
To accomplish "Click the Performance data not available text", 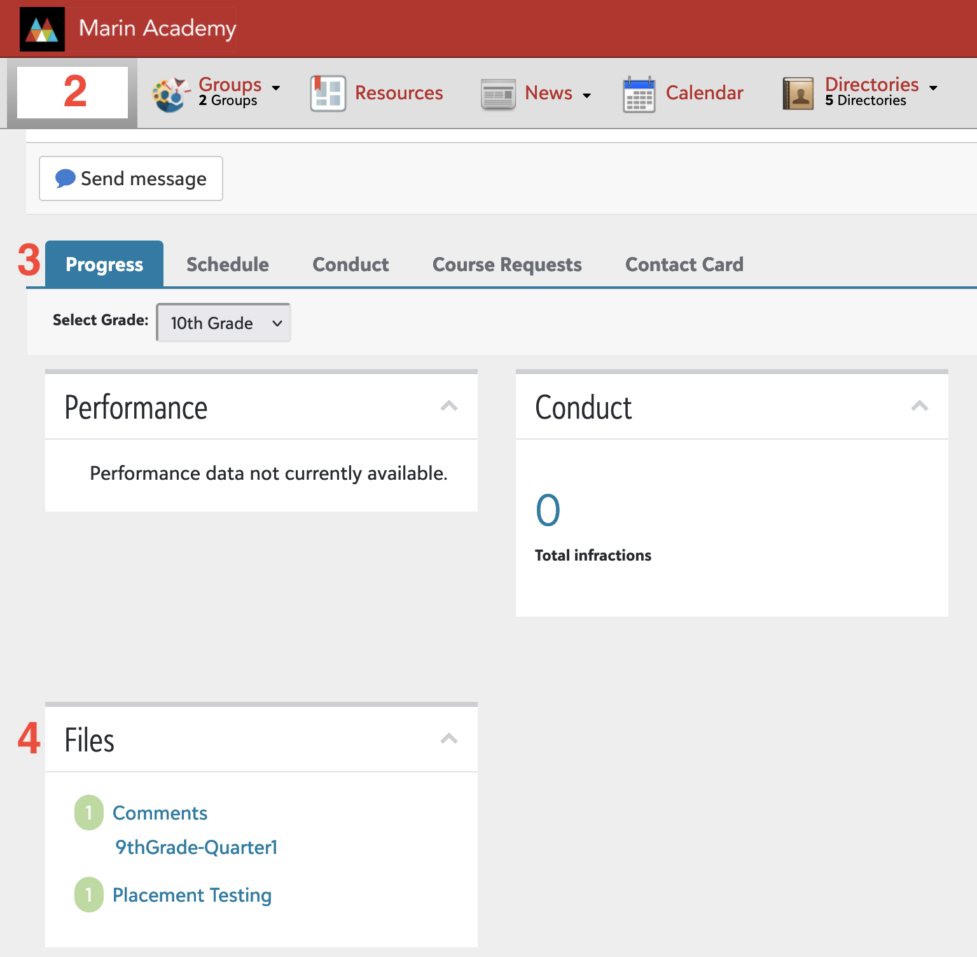I will tap(268, 473).
